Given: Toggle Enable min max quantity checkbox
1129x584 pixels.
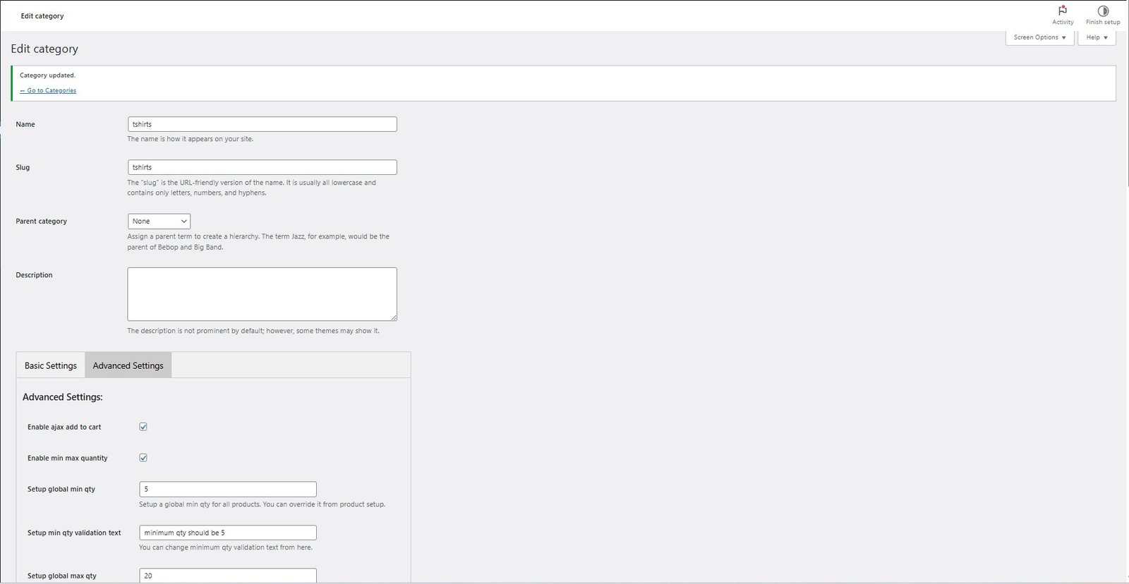Looking at the screenshot, I should tap(143, 458).
